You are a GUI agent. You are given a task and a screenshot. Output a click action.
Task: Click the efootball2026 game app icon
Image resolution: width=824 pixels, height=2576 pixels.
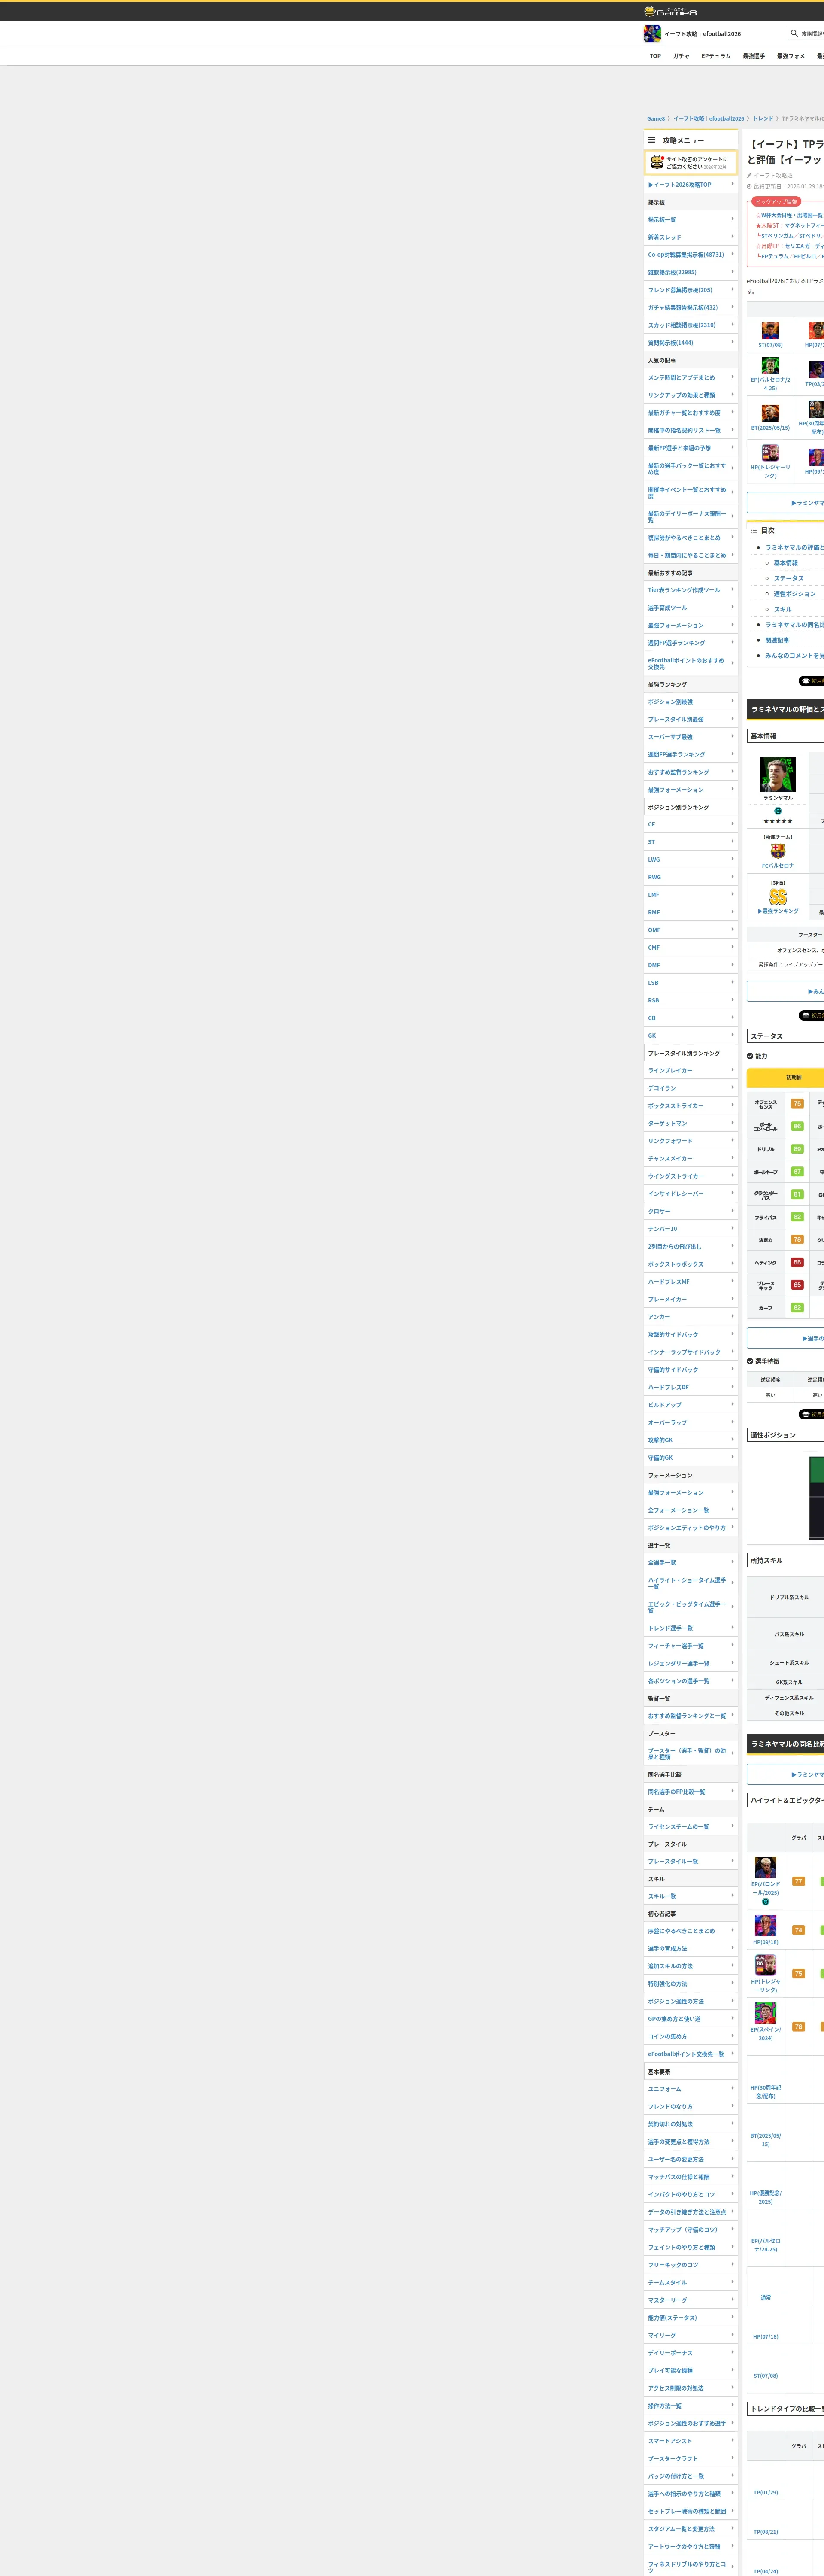(652, 34)
